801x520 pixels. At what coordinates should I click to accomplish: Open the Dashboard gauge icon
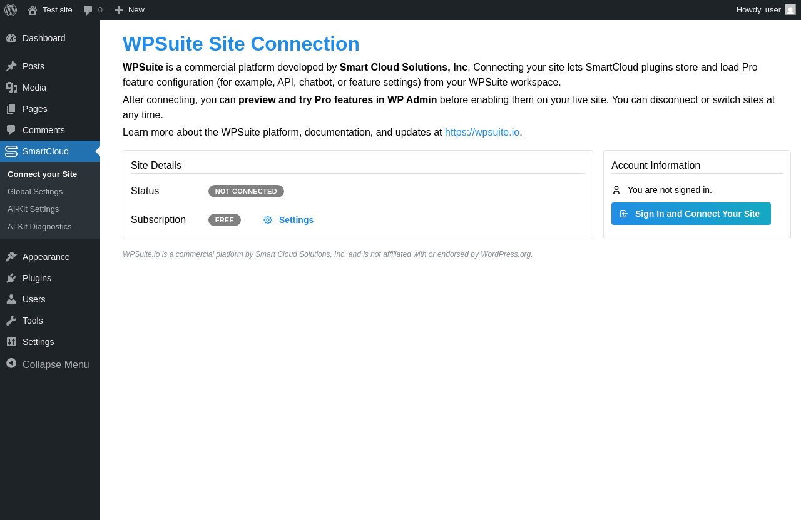click(x=11, y=38)
